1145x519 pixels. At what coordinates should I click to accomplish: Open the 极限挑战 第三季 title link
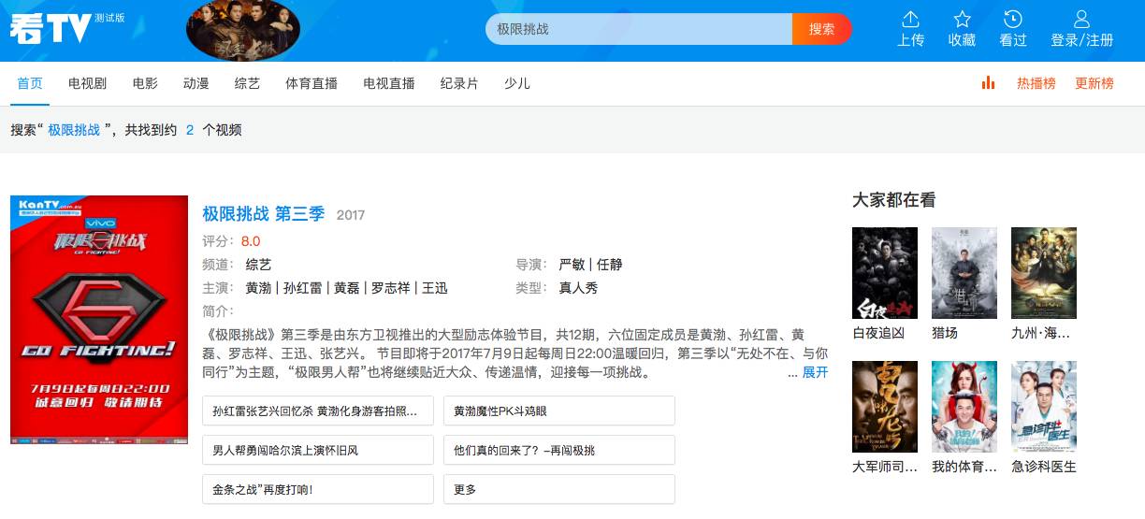click(264, 214)
